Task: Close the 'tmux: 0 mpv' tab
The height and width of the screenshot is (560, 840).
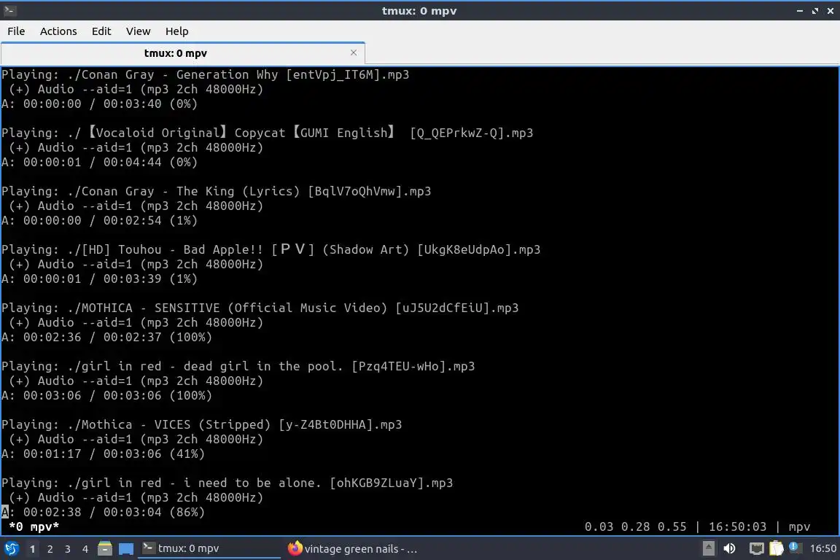Action: pos(354,52)
